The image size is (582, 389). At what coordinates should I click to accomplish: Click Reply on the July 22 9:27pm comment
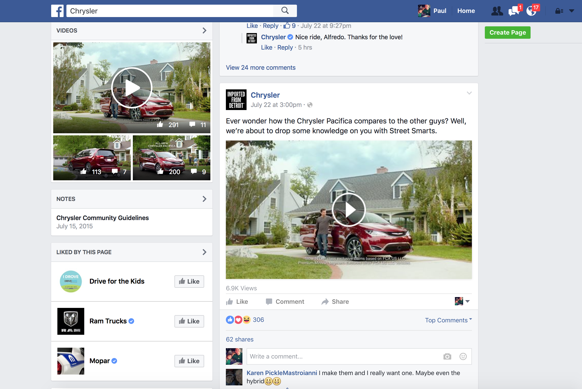pos(271,26)
